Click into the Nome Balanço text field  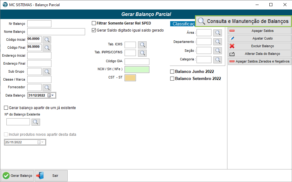point(56,32)
